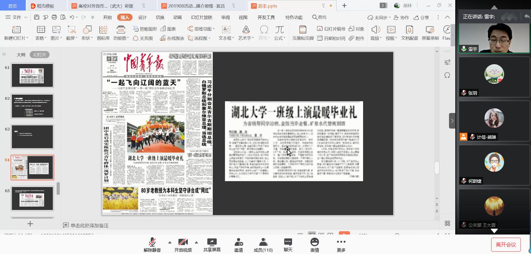Toggle microphone with 解除静音 button

click(x=152, y=242)
